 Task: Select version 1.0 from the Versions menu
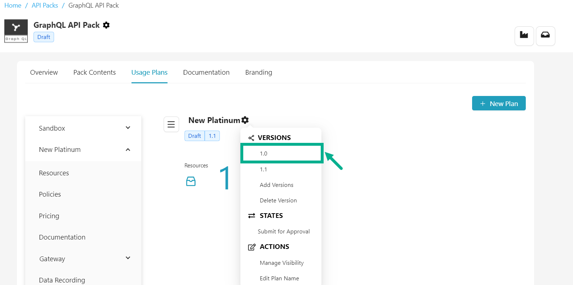[x=264, y=154]
